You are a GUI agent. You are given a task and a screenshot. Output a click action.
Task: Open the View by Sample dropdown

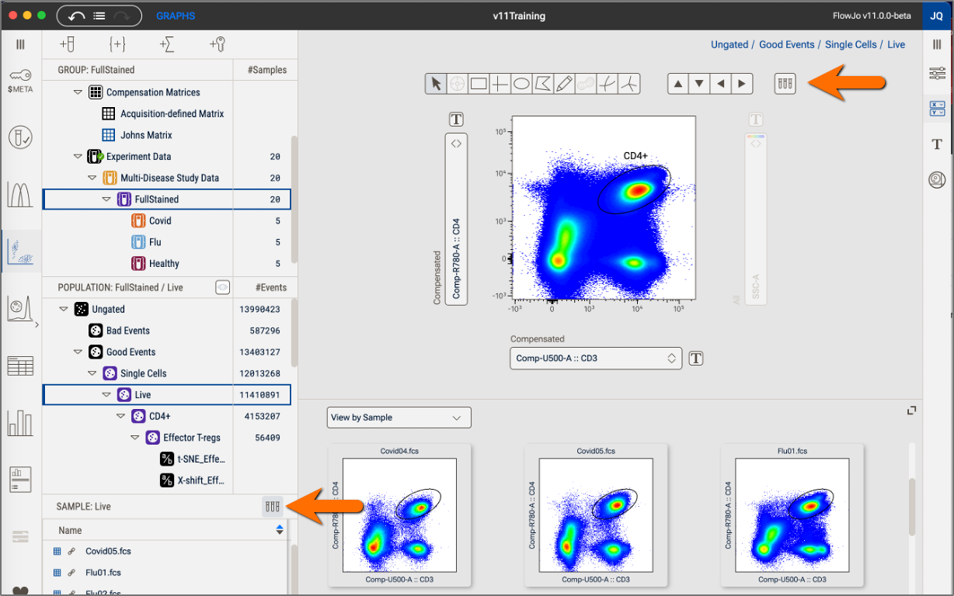click(x=399, y=418)
